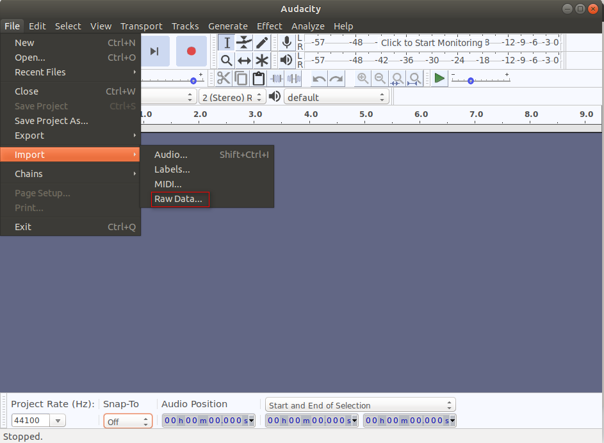The height and width of the screenshot is (443, 604).
Task: Select the Time Shift tool
Action: click(244, 60)
